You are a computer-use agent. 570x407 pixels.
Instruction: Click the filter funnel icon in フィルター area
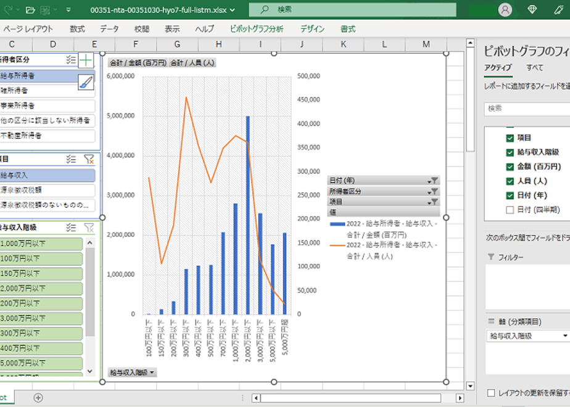pyautogui.click(x=491, y=257)
